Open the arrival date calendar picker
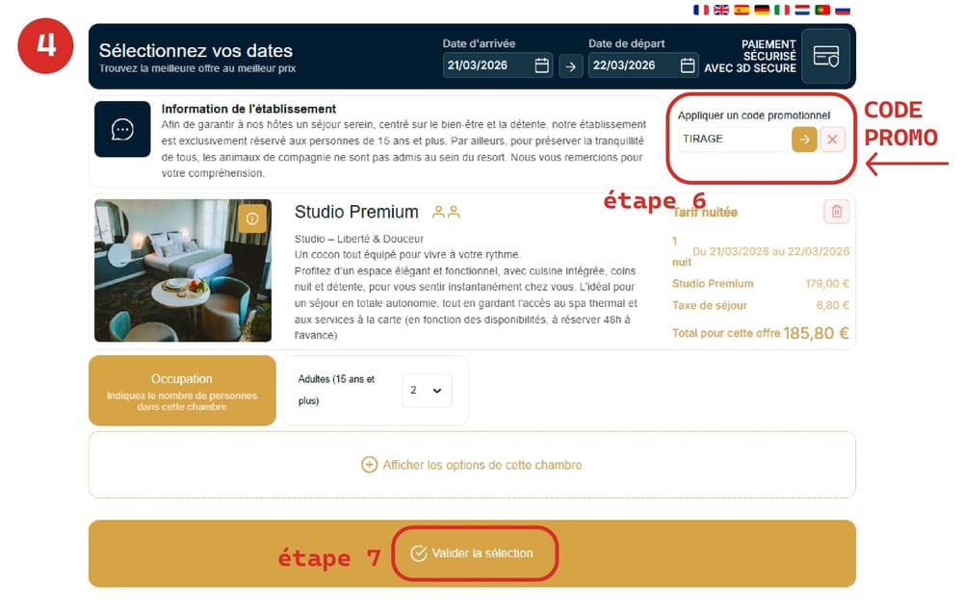Viewport: 963px width, 616px height. click(539, 65)
